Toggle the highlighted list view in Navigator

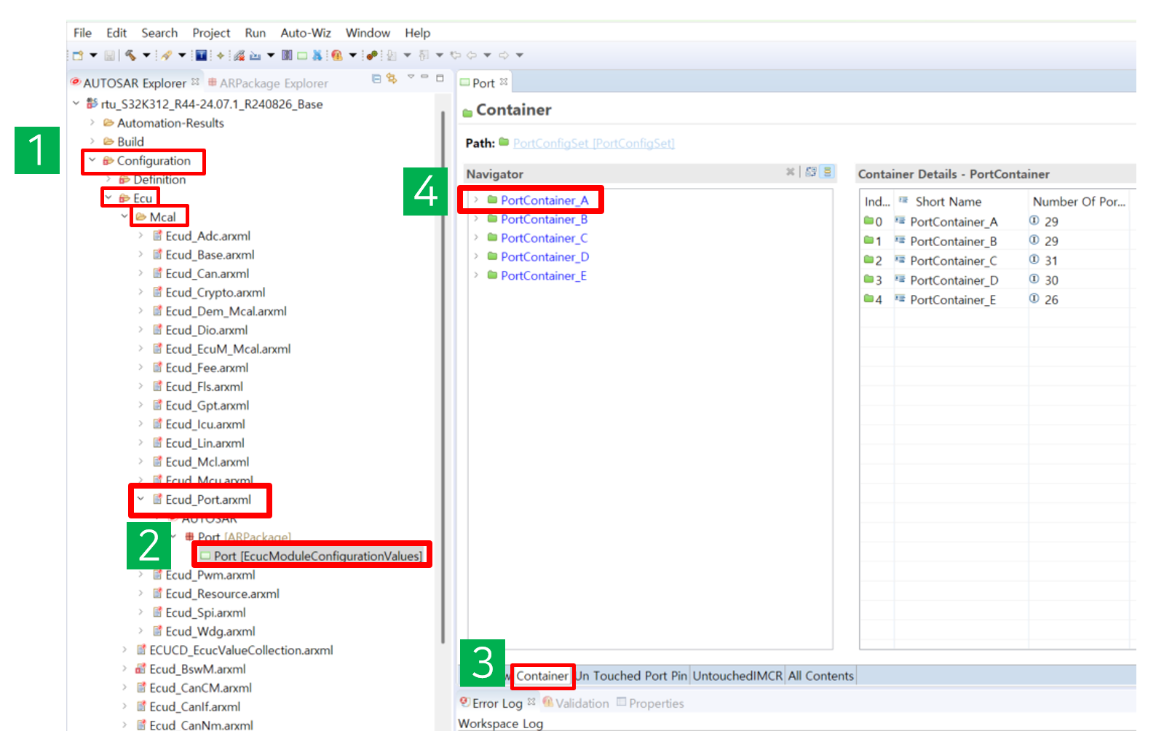coord(828,172)
